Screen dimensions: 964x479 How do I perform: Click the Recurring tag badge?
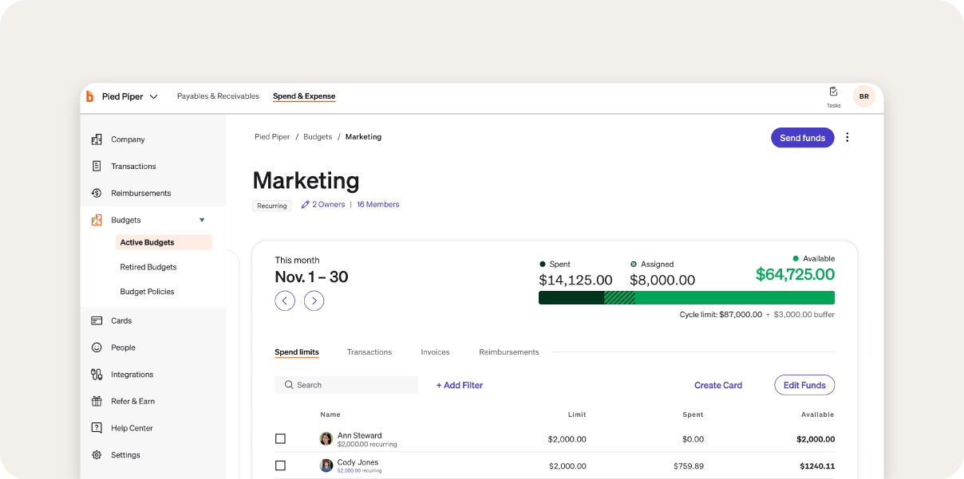click(x=272, y=206)
